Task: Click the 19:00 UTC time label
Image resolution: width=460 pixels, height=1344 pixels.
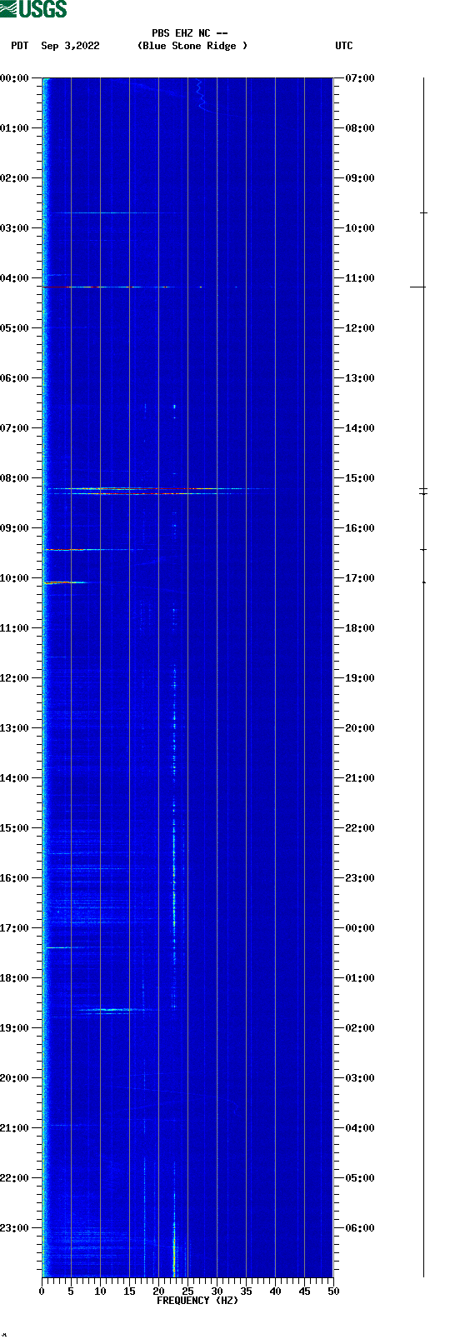Action: [360, 678]
